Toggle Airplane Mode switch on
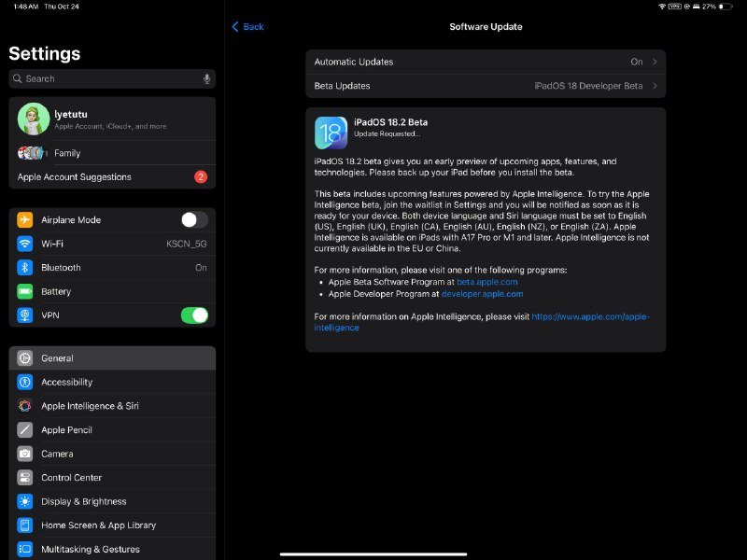Viewport: 747px width, 560px height. [x=194, y=220]
